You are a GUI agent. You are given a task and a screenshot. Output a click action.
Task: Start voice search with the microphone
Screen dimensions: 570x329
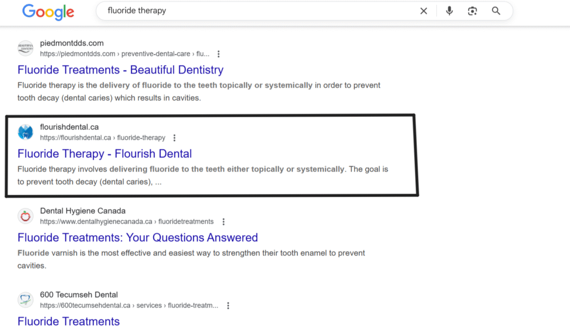[x=449, y=11]
